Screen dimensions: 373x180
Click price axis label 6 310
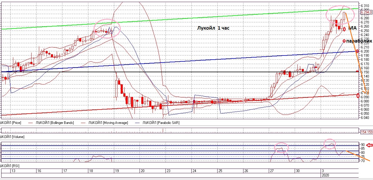point(365,6)
